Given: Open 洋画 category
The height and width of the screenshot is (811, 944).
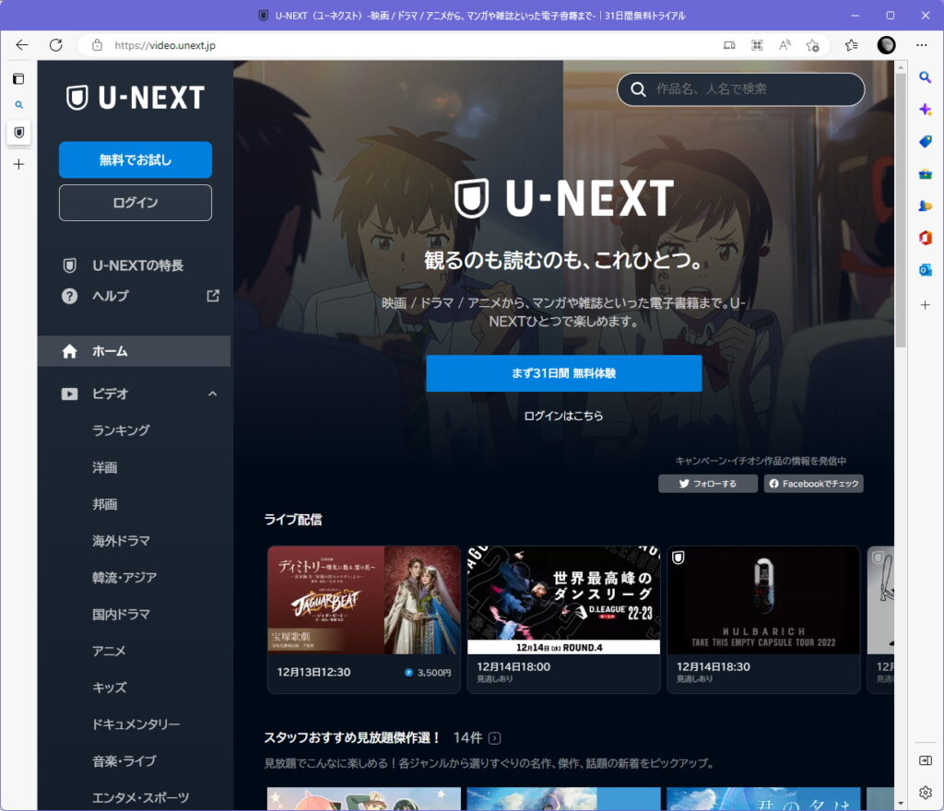Looking at the screenshot, I should click(105, 467).
